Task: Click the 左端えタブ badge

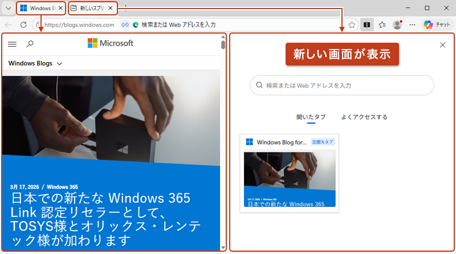Action: pyautogui.click(x=323, y=142)
